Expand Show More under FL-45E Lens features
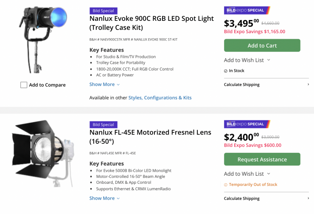This screenshot has height=214, width=314. pos(104,198)
